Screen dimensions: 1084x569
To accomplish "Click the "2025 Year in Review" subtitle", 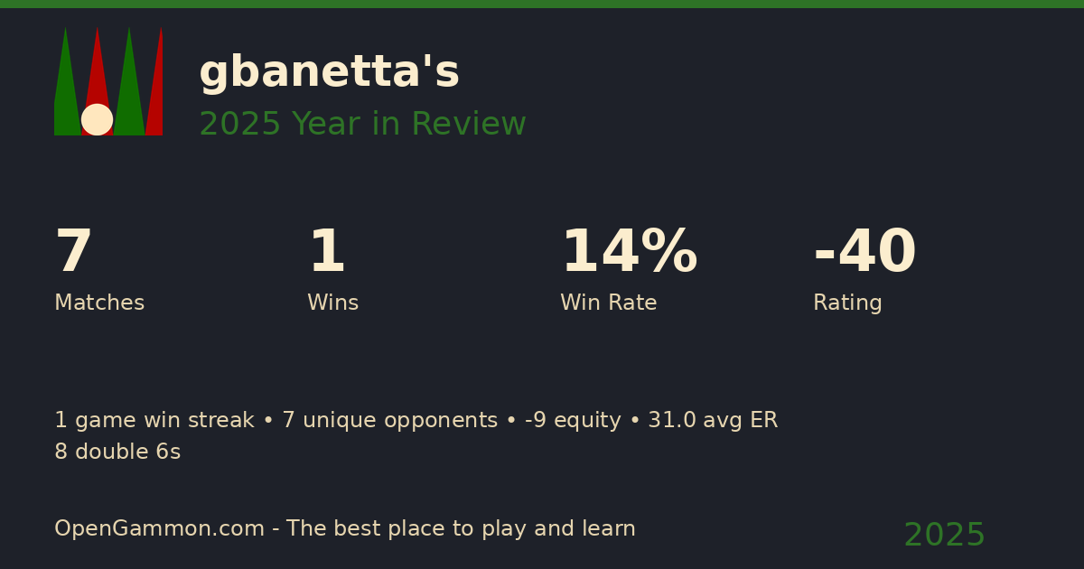I will pos(362,125).
